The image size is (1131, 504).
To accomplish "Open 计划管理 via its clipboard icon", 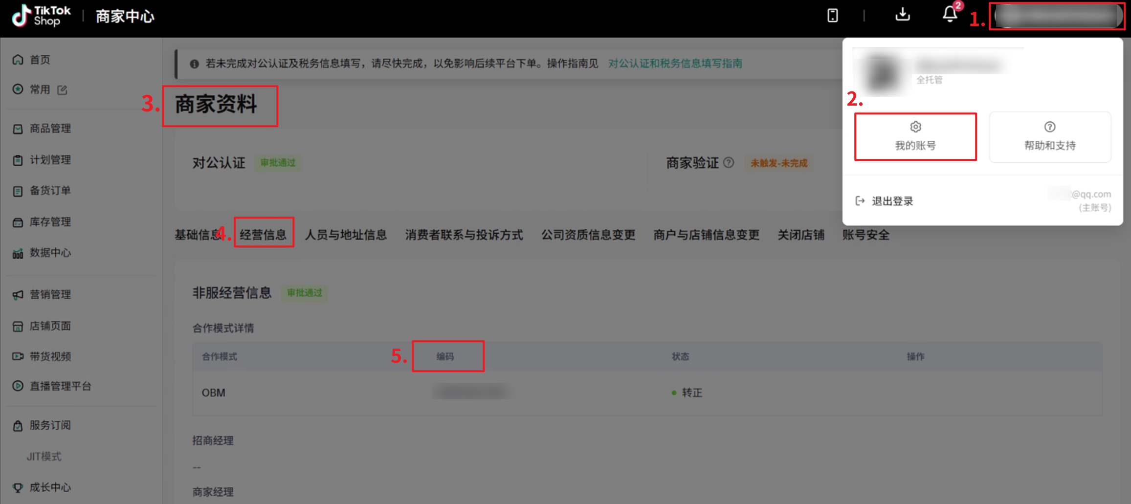I will click(18, 160).
